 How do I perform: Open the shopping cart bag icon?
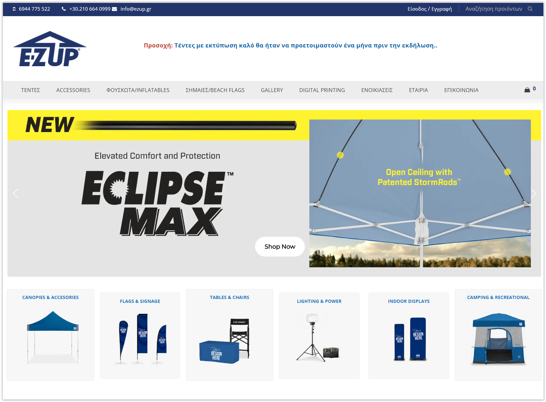[527, 90]
